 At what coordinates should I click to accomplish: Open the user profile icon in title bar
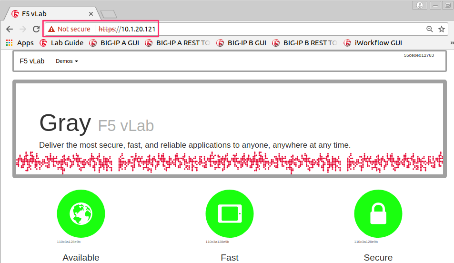(420, 5)
